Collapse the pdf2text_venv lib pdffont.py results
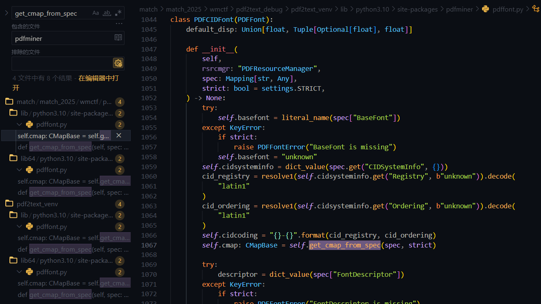 pyautogui.click(x=19, y=227)
